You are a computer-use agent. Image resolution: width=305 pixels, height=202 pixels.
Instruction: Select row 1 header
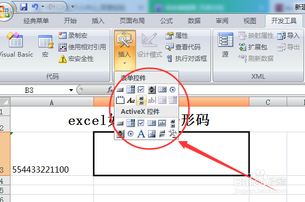(x=5, y=111)
